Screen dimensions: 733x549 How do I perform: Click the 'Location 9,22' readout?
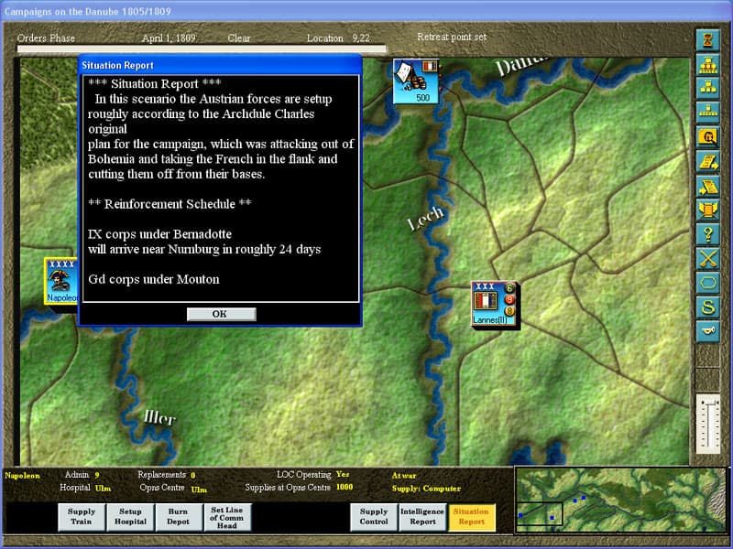point(338,38)
